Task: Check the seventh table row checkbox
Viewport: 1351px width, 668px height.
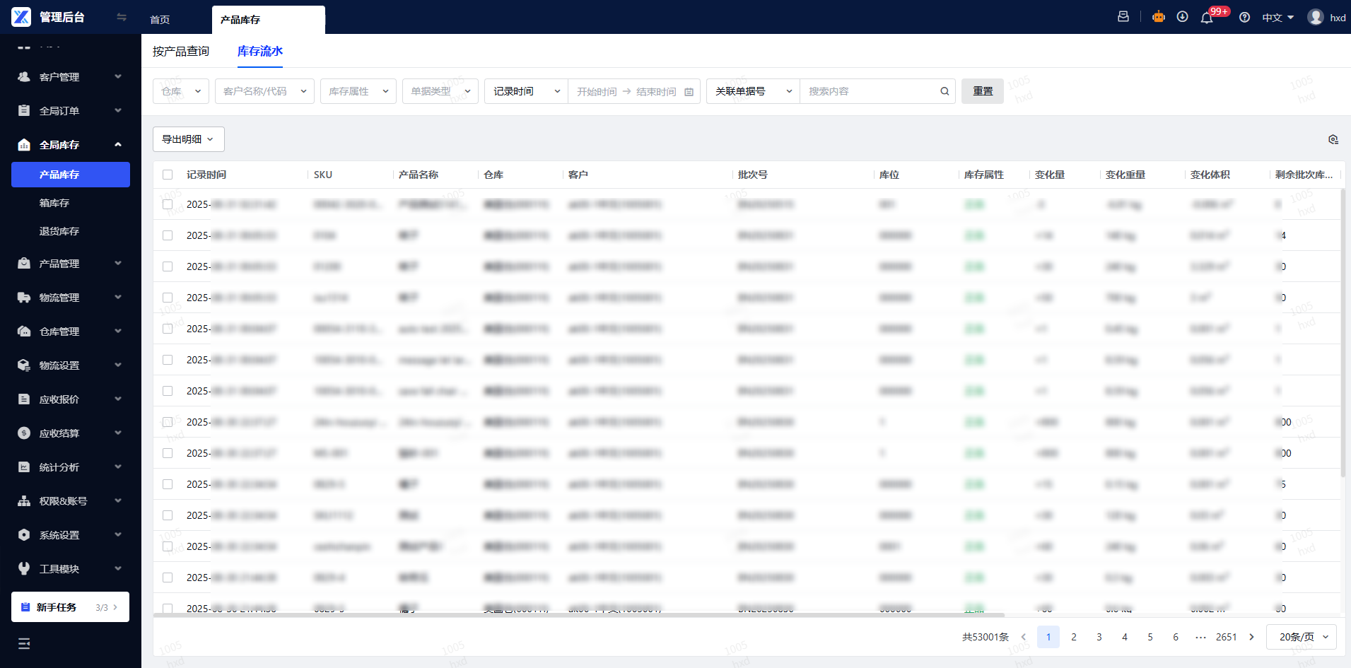Action: 168,391
